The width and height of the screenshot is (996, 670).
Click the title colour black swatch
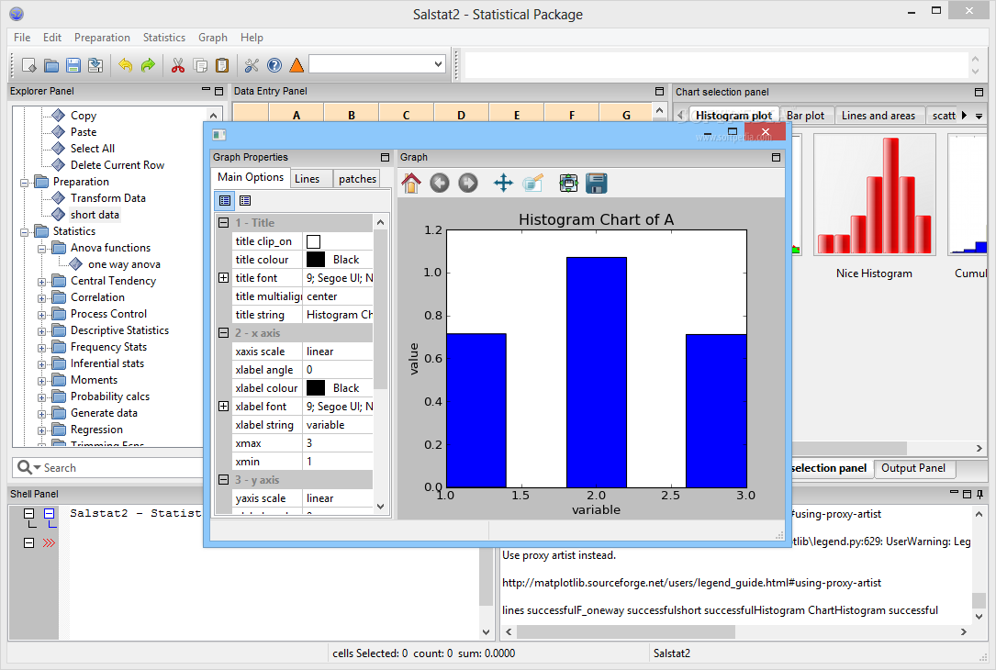316,260
